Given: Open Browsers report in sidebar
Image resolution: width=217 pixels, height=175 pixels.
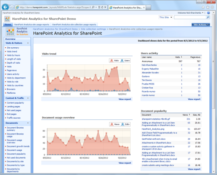Looking at the screenshot, I should 11,89.
